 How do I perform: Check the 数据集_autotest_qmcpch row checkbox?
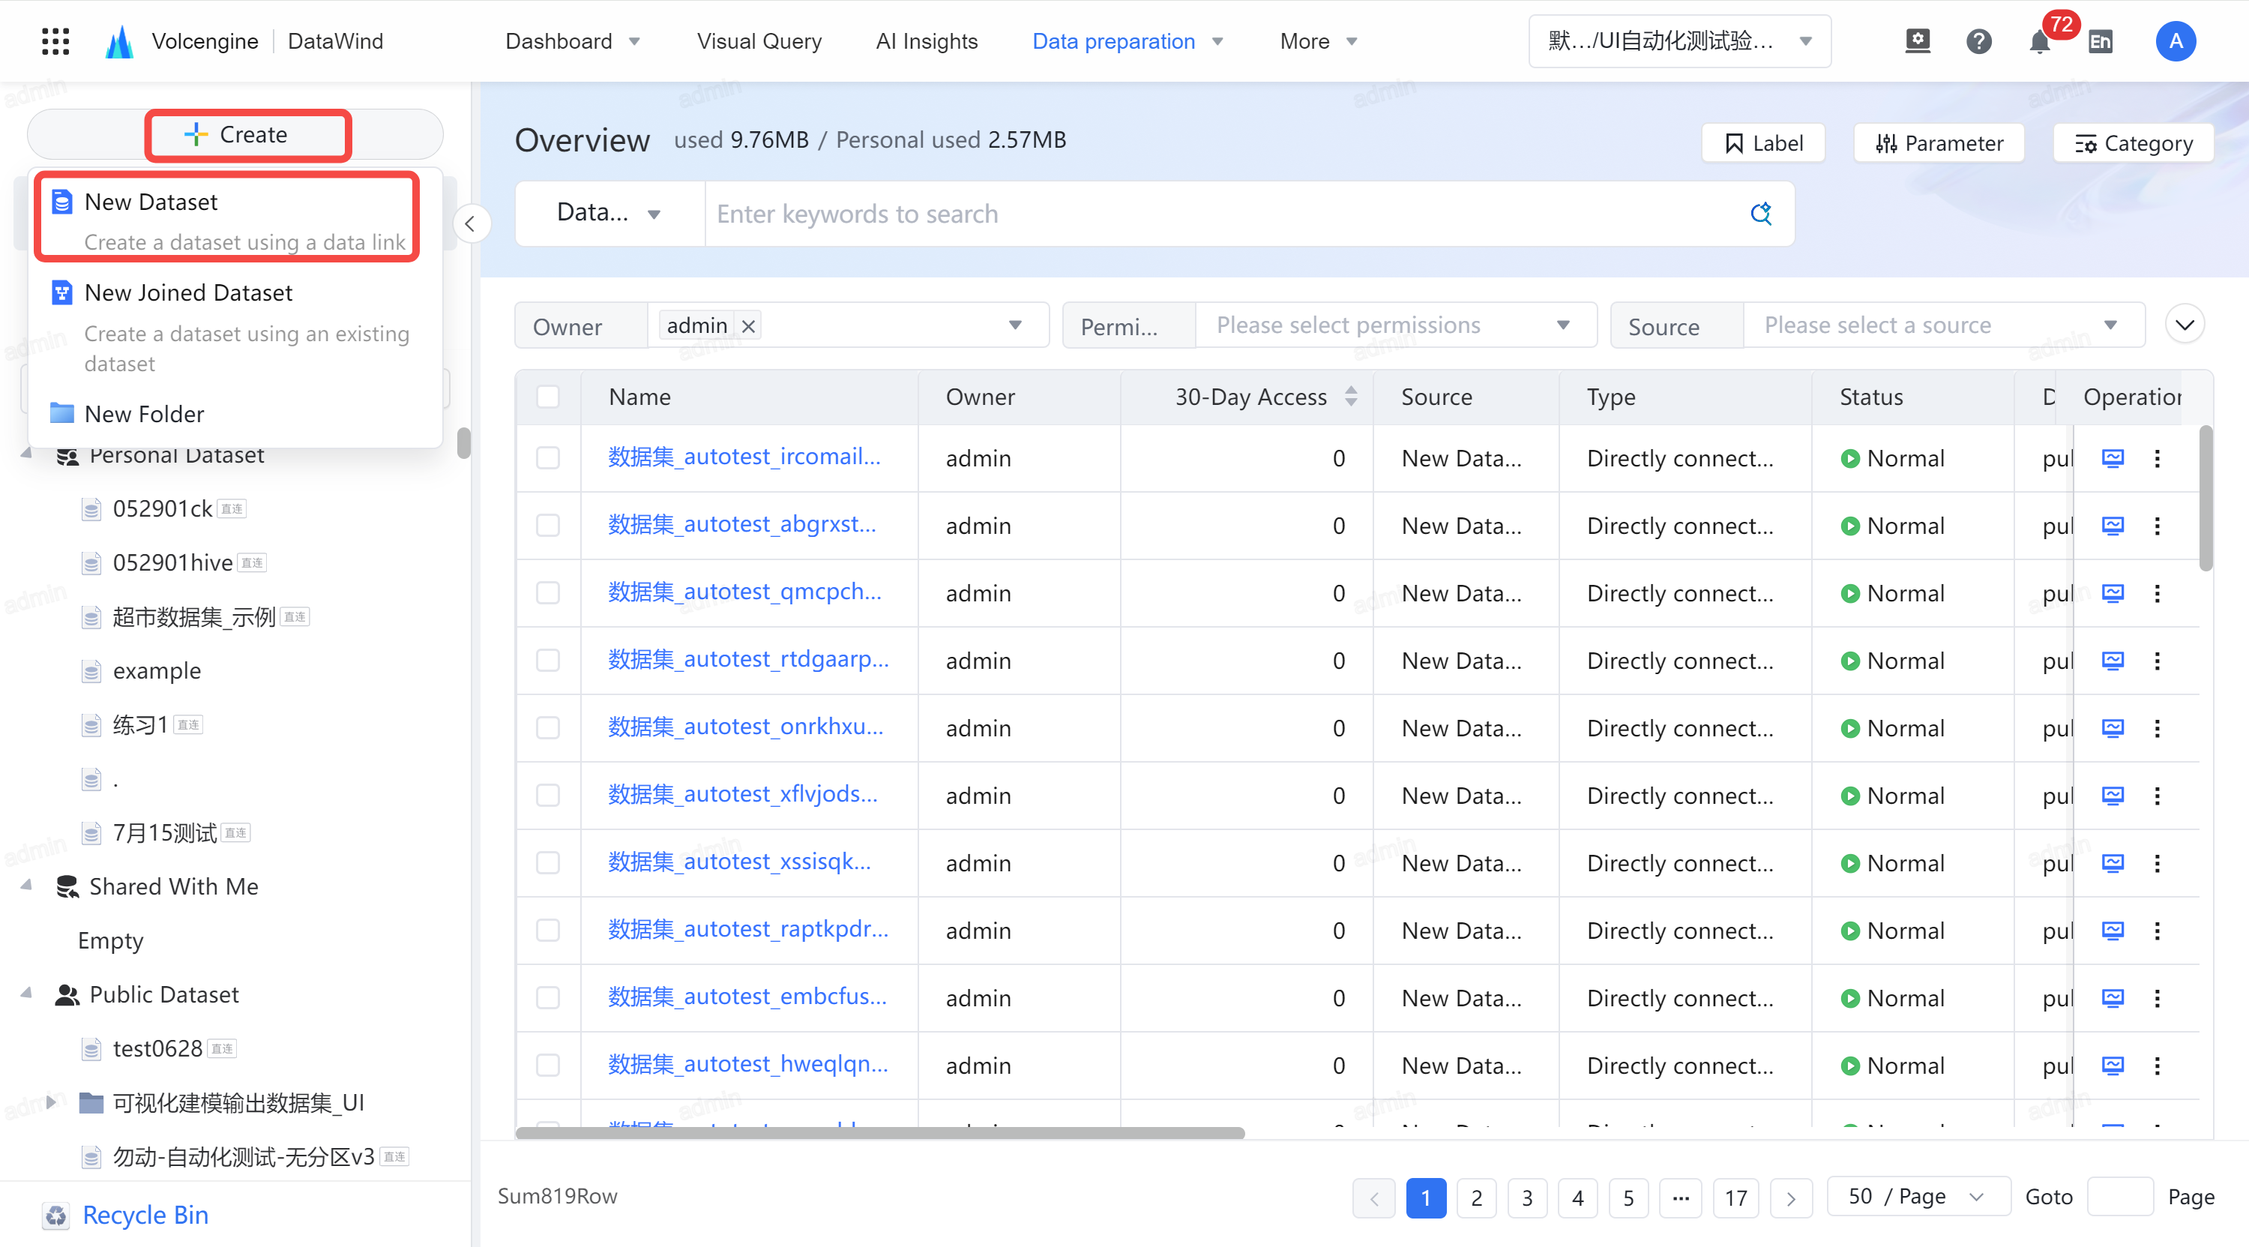[547, 594]
